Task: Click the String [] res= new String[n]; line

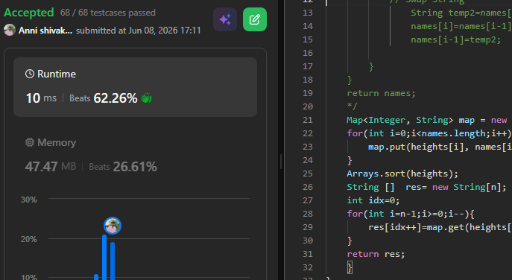Action: pos(426,187)
